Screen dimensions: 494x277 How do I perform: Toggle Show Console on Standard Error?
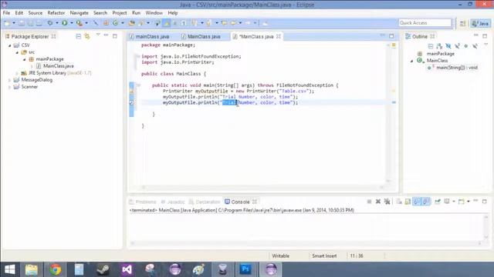[x=426, y=202]
